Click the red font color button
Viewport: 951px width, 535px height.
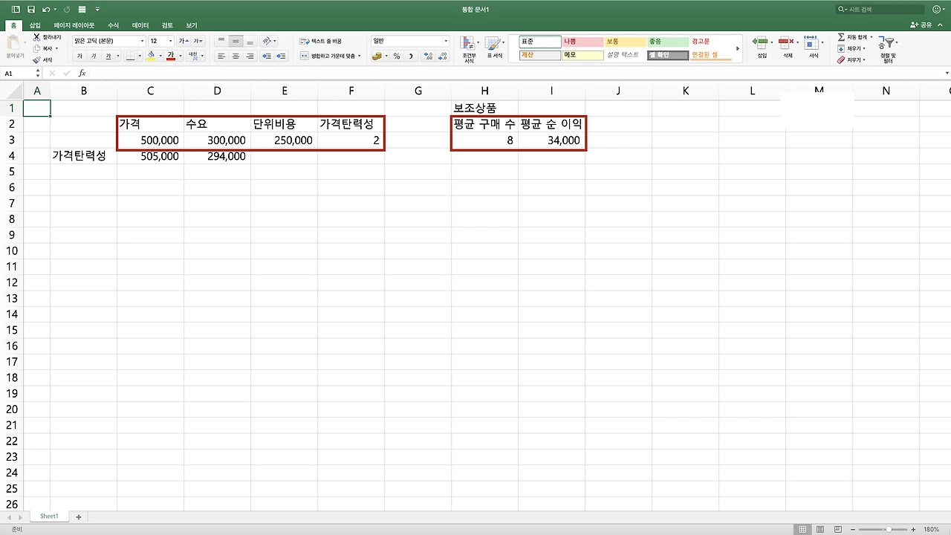[x=171, y=56]
